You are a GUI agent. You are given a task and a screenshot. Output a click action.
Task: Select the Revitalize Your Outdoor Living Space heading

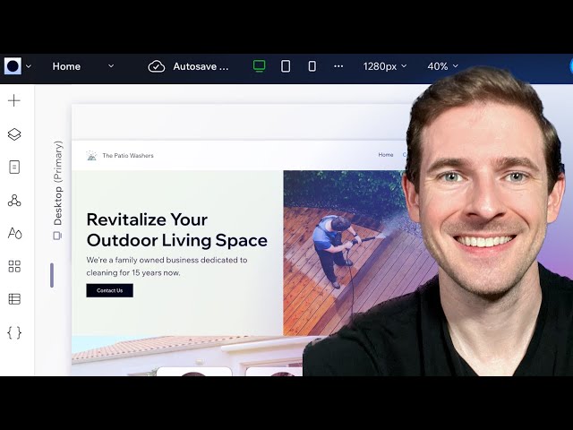(177, 230)
